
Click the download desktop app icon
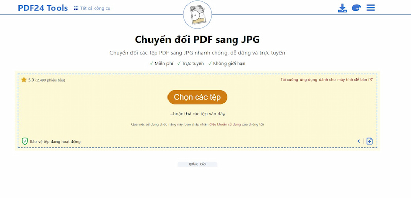[x=342, y=8]
